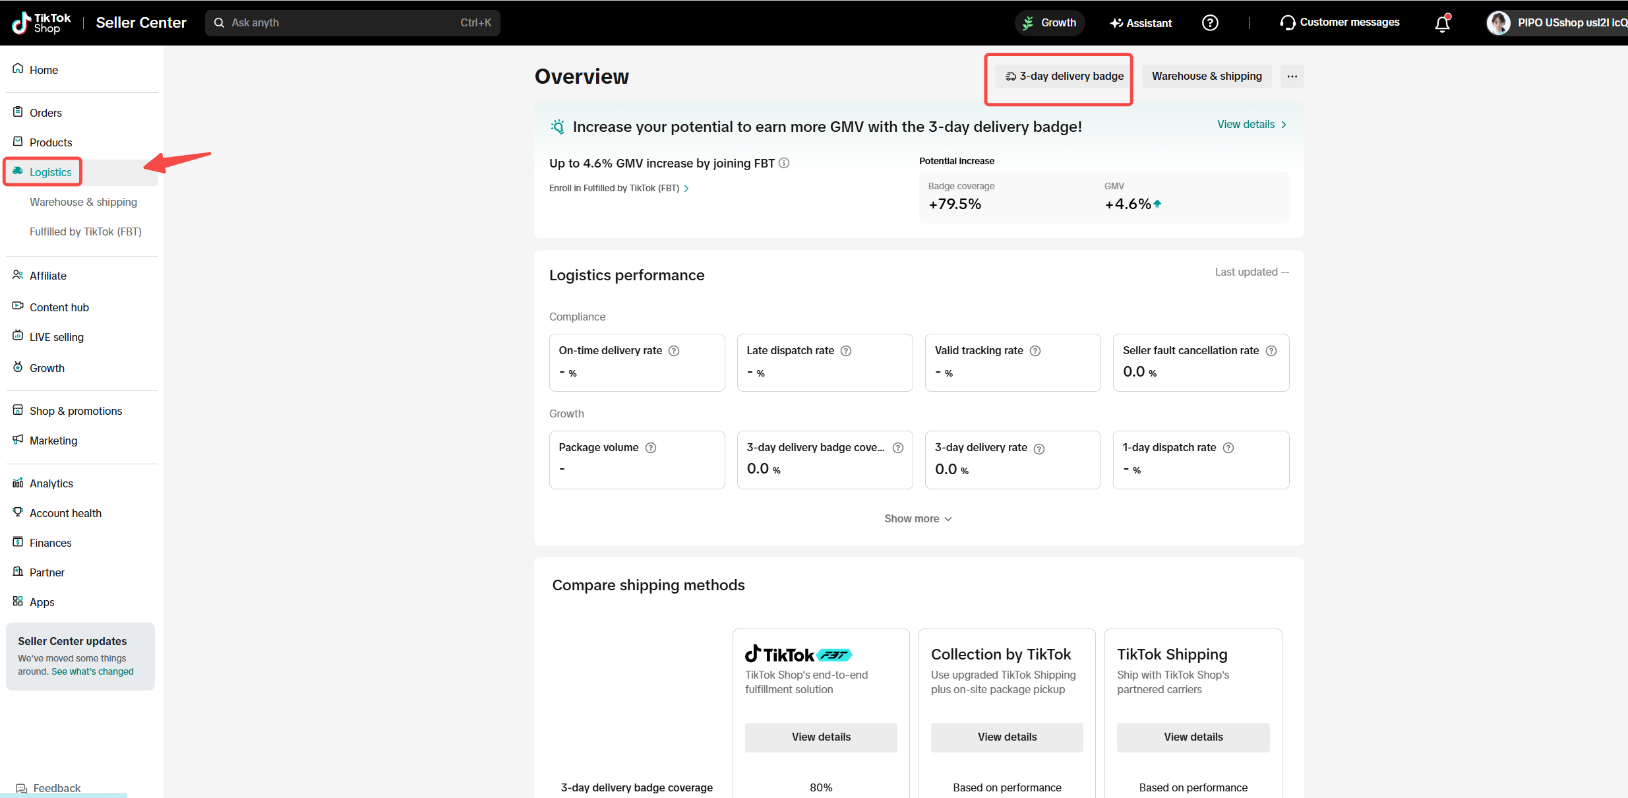Click On-time delivery rate help icon

pos(674,351)
